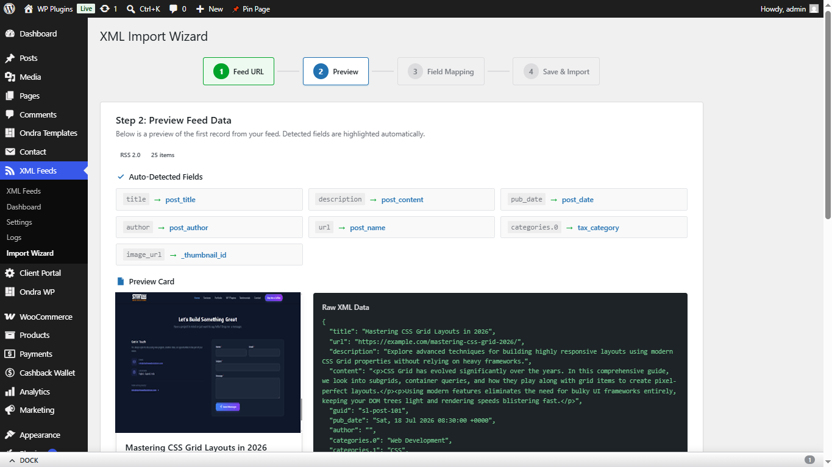Go to step 1 Feed URL
The image size is (832, 467).
(238, 71)
